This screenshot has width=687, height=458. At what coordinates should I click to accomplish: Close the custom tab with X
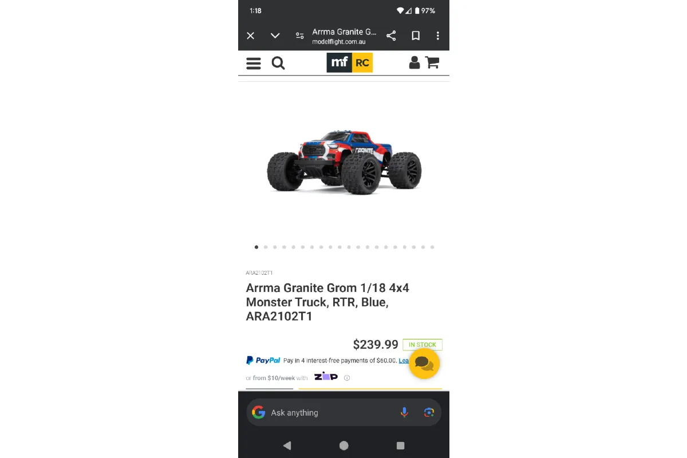point(250,35)
